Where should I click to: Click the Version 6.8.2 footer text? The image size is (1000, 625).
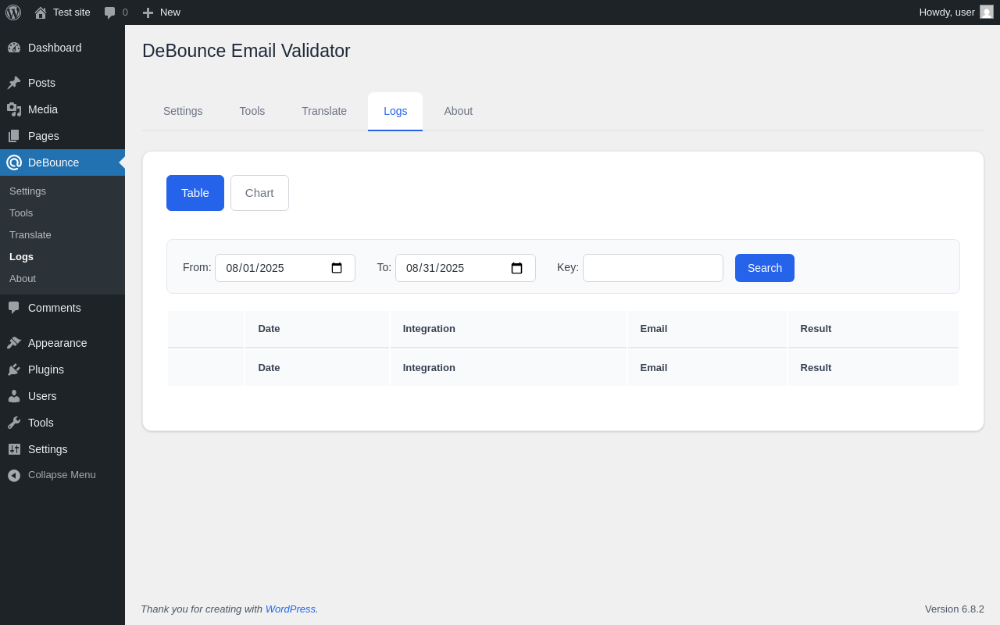click(x=955, y=609)
